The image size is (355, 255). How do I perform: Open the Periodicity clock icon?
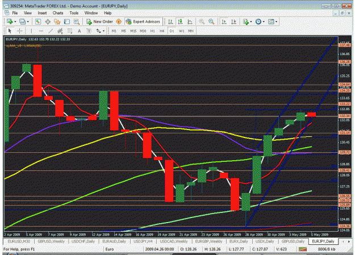point(258,22)
